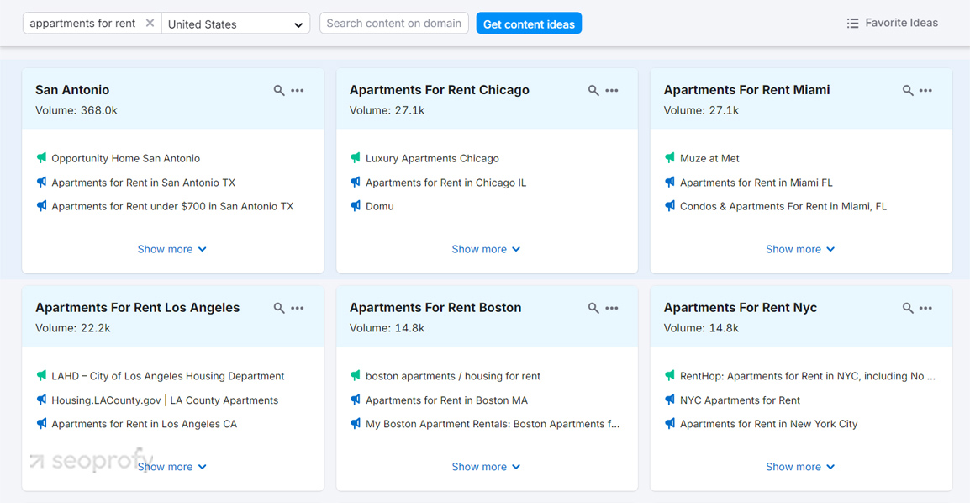Open Opportunity Home San Antonio headline
Viewport: 970px width, 503px height.
[x=125, y=158]
